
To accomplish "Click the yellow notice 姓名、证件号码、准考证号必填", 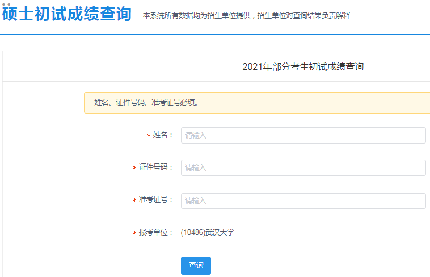I will point(257,103).
